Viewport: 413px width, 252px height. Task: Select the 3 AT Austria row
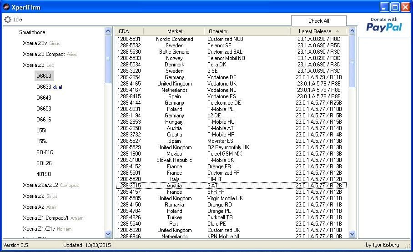coord(231,186)
